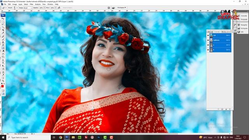Click the Windows search box
This screenshot has height=140, width=249.
(x=28, y=137)
